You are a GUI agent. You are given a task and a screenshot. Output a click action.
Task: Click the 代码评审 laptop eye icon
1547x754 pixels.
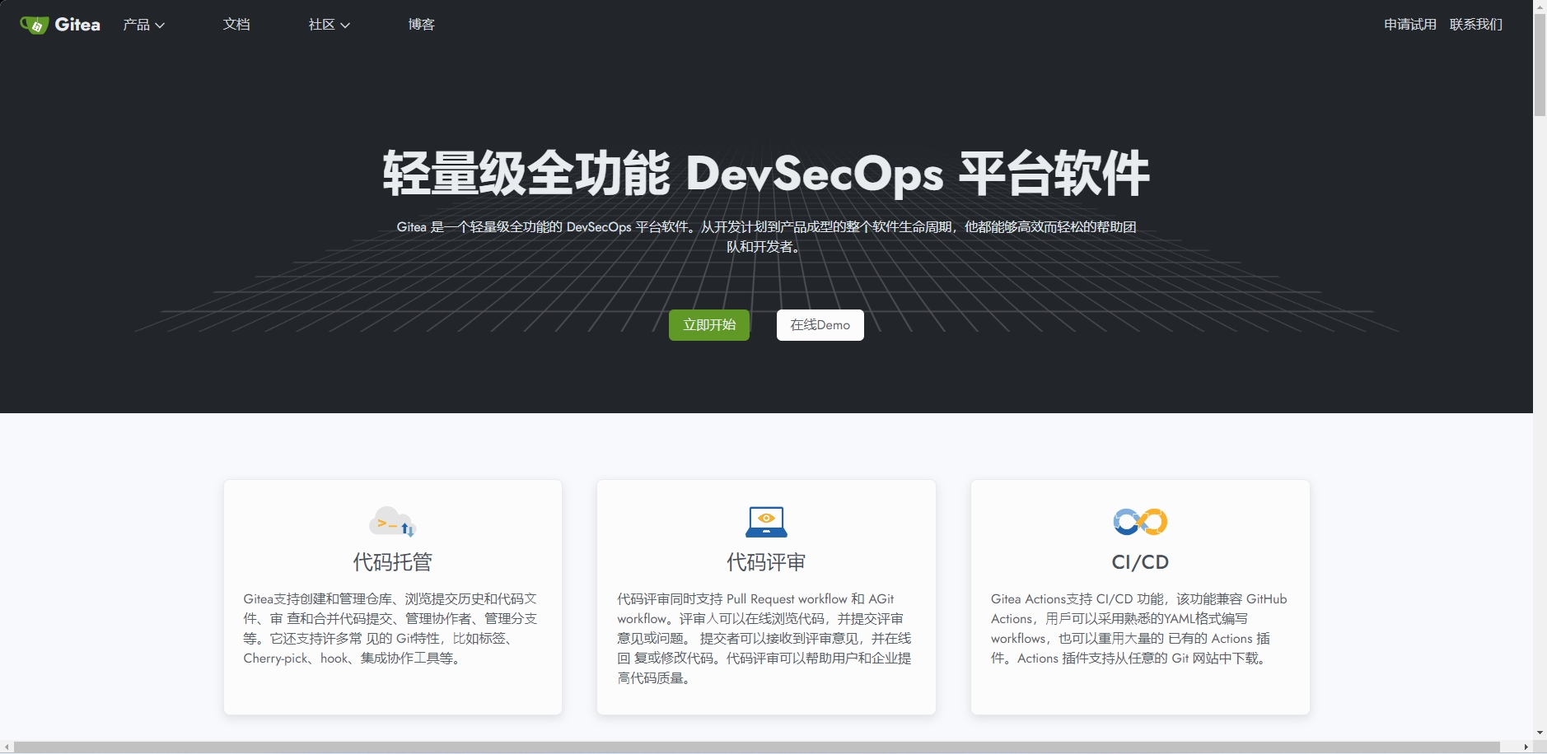(766, 522)
